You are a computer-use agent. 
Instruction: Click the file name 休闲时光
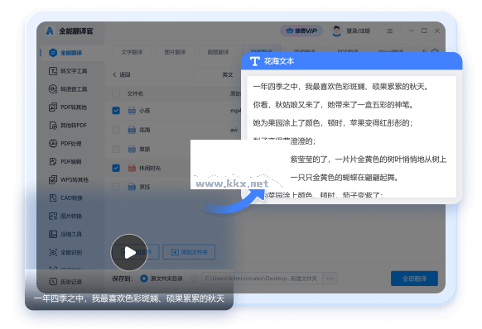click(x=150, y=168)
